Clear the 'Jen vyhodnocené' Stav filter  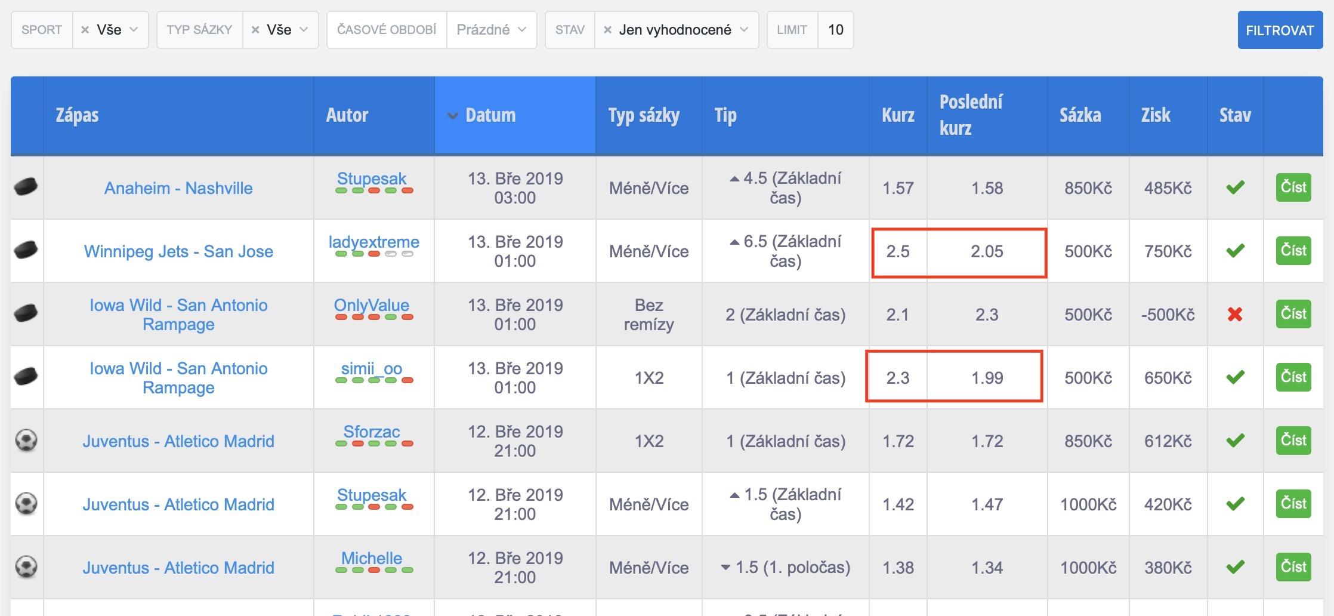[607, 30]
